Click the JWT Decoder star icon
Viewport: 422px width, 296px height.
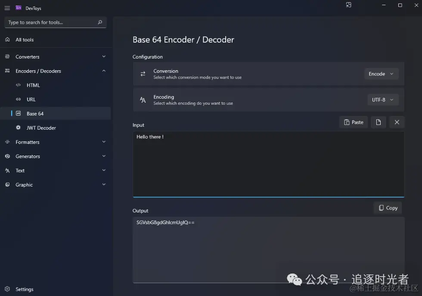(18, 128)
